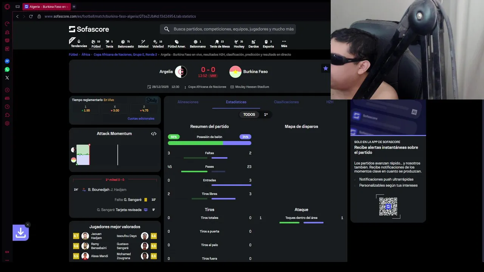The width and height of the screenshot is (484, 272).
Task: Open WhatsApp in the Opera sidebar
Action: (7, 70)
